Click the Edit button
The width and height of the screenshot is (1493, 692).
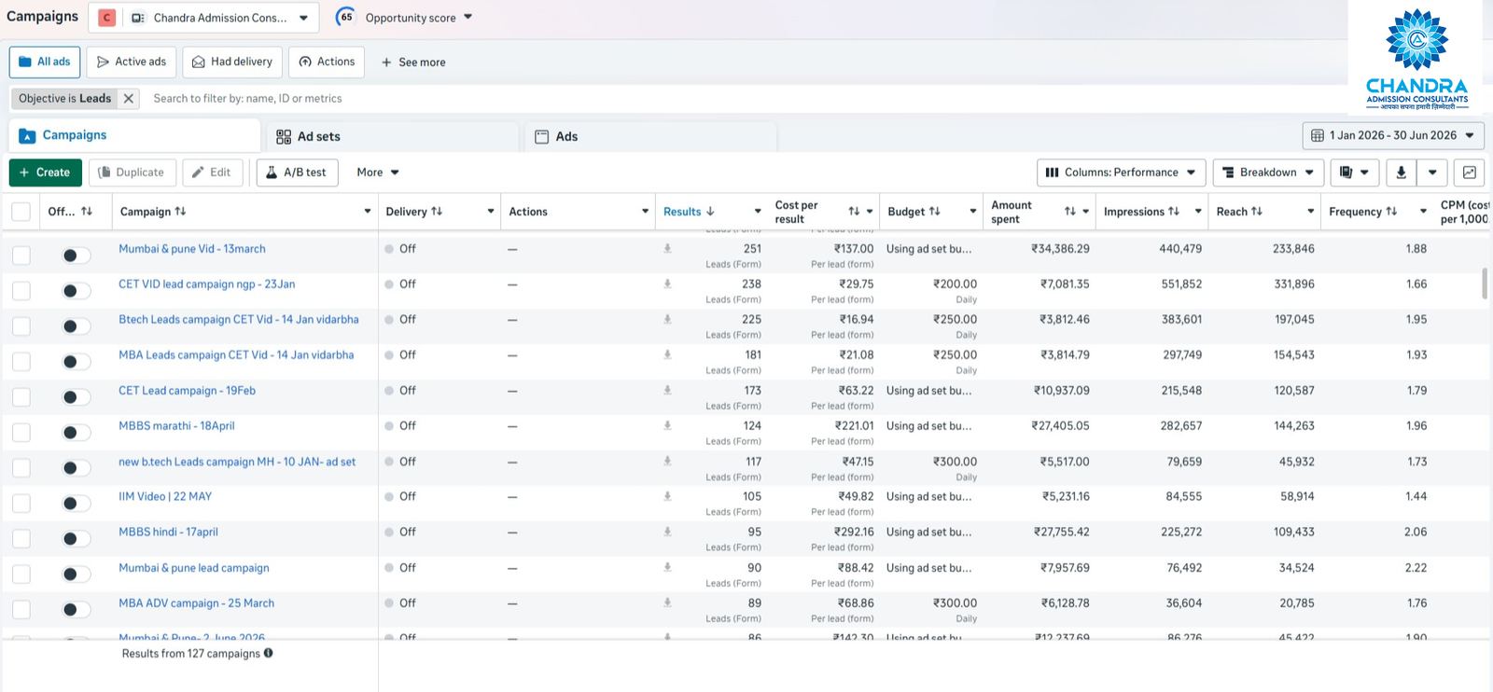click(x=213, y=173)
